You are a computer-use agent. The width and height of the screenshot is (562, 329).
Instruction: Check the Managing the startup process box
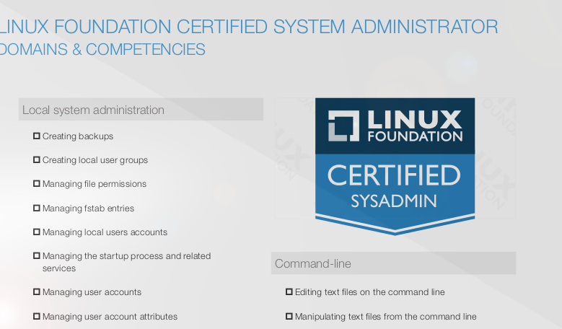pyautogui.click(x=37, y=255)
